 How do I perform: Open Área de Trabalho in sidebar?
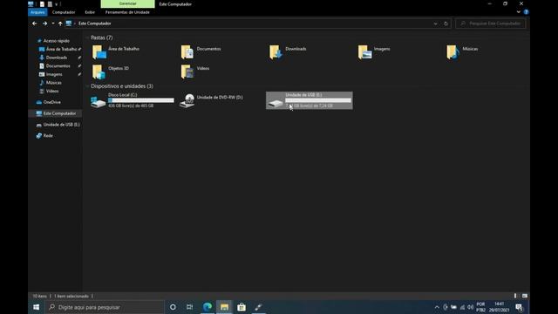point(61,49)
